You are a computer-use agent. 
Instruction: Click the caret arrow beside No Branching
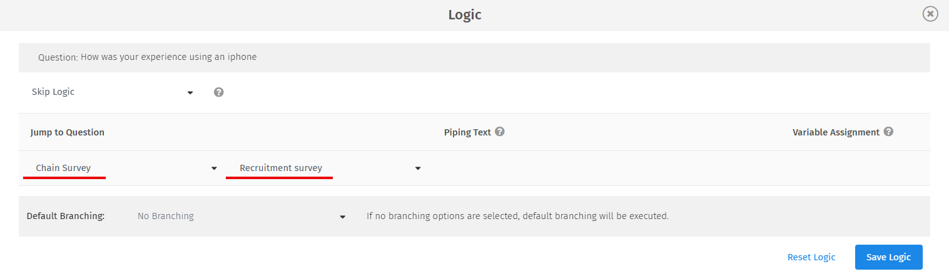343,217
